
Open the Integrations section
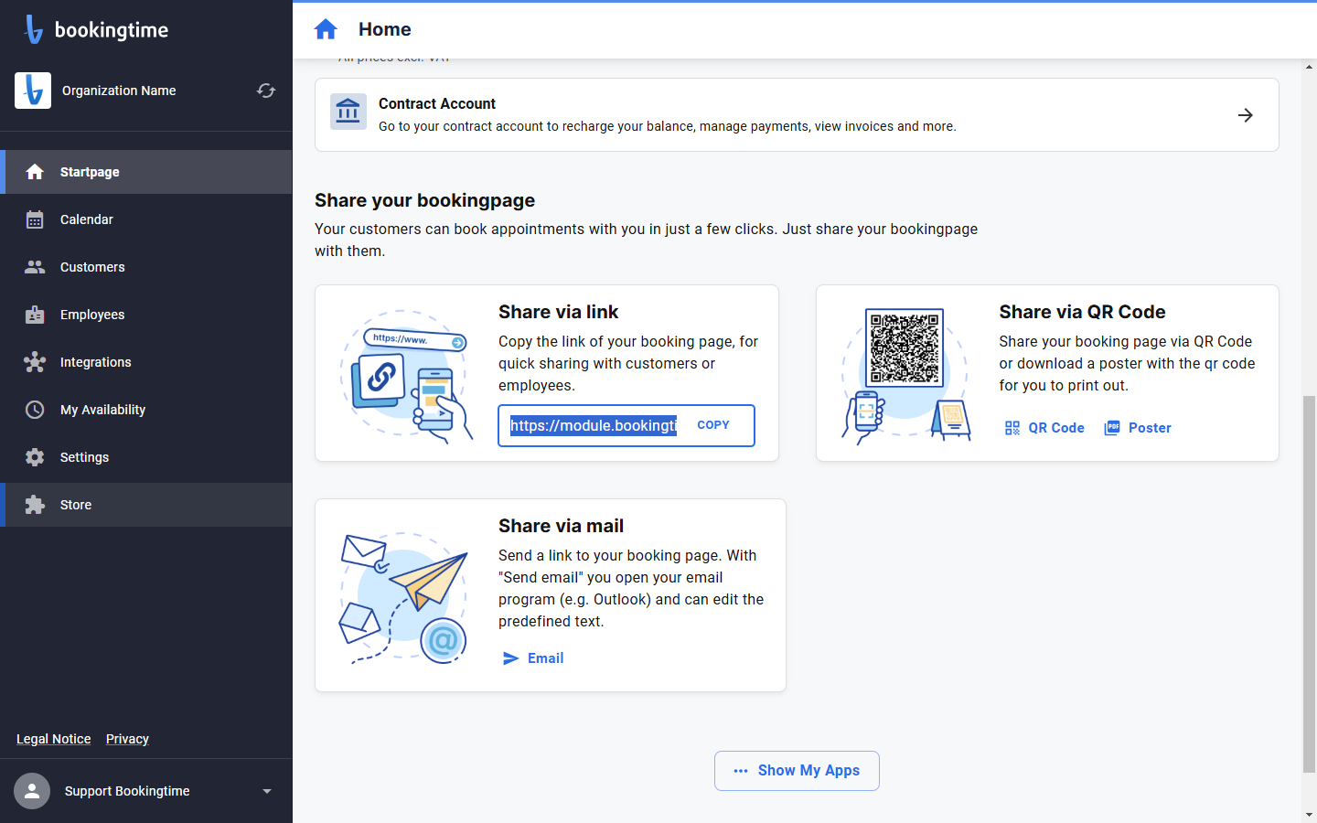(146, 362)
